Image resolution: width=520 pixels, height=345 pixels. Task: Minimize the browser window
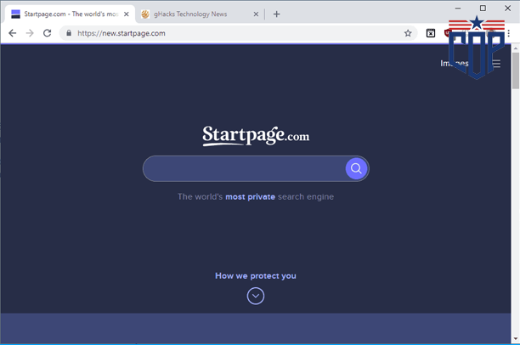point(458,8)
